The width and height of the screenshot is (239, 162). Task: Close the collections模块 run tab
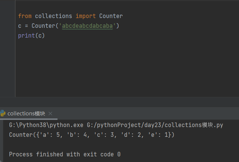(x=50, y=114)
